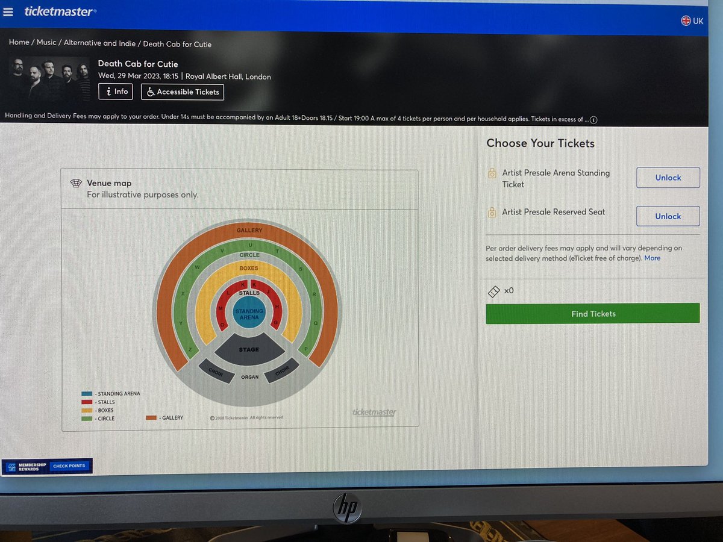The width and height of the screenshot is (723, 542).
Task: Click the Death Cab for Cutie breadcrumb
Action: pos(177,44)
